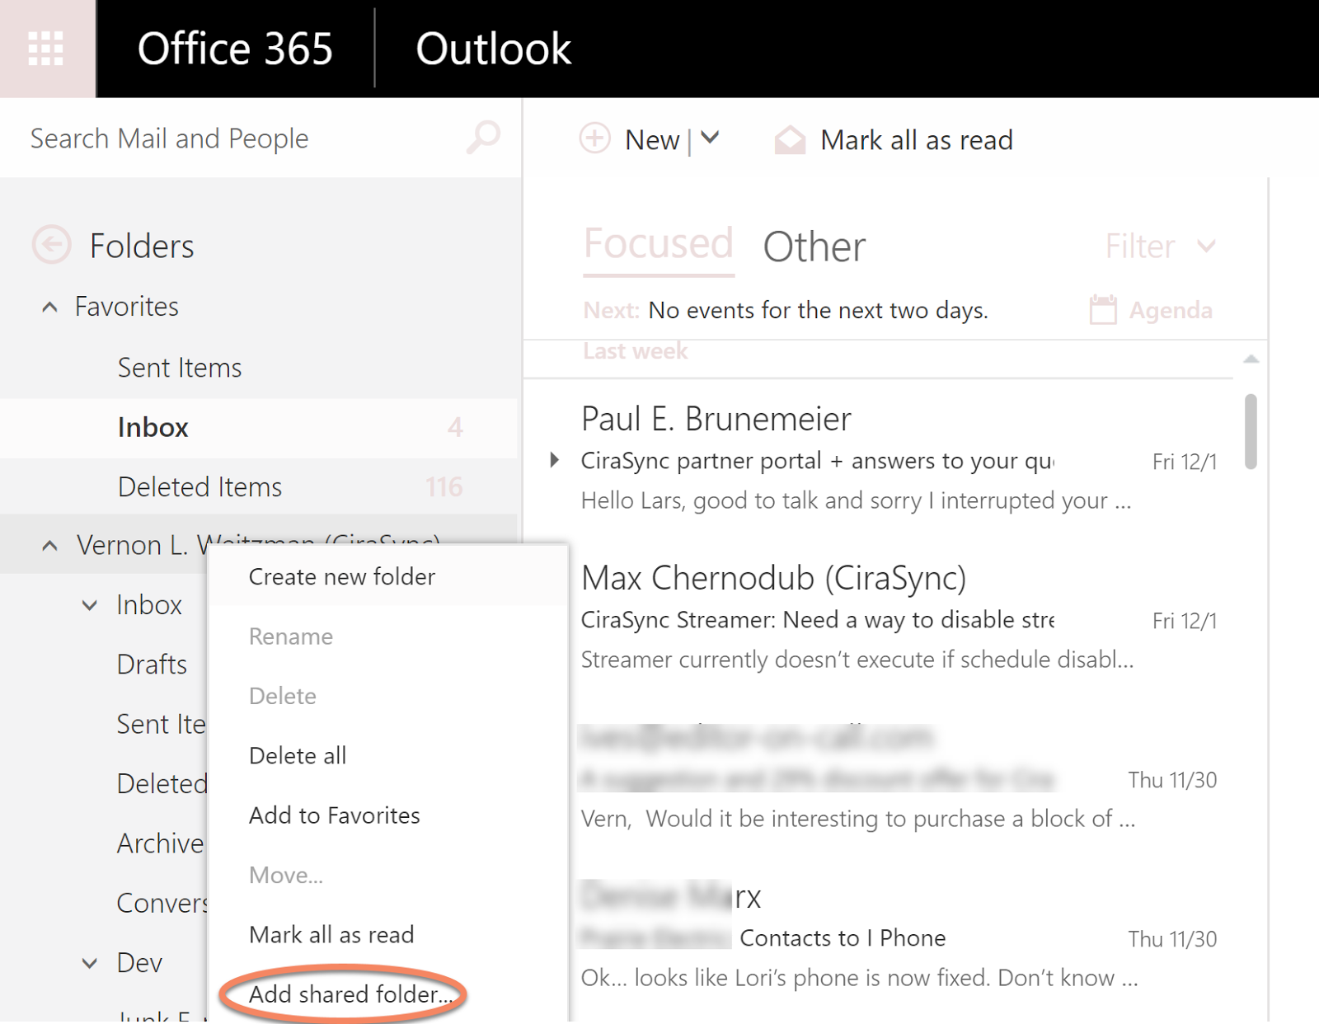Screen dimensions: 1319x1024
Task: Select Add shared folder from context menu
Action: coord(350,994)
